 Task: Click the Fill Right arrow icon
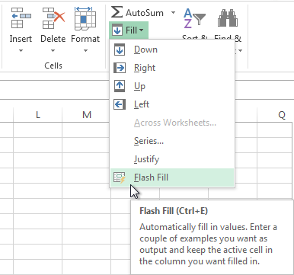120,68
